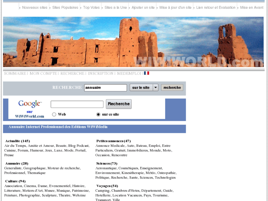The image size is (268, 201).
Task: Open the Culture (94) category
Action: pos(15,181)
